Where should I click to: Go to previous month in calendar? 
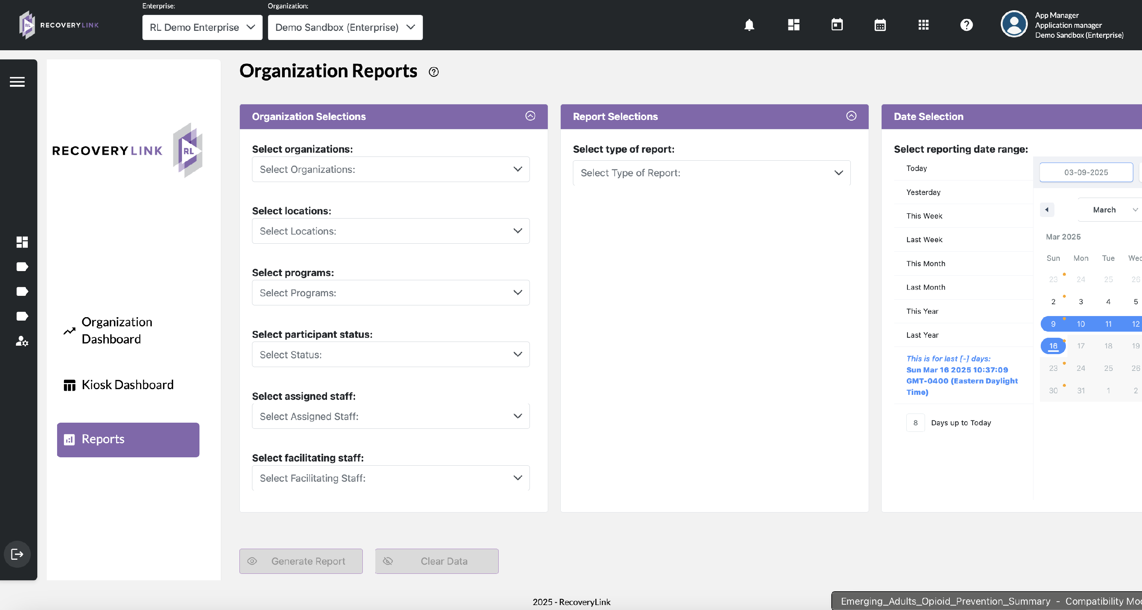pos(1047,210)
